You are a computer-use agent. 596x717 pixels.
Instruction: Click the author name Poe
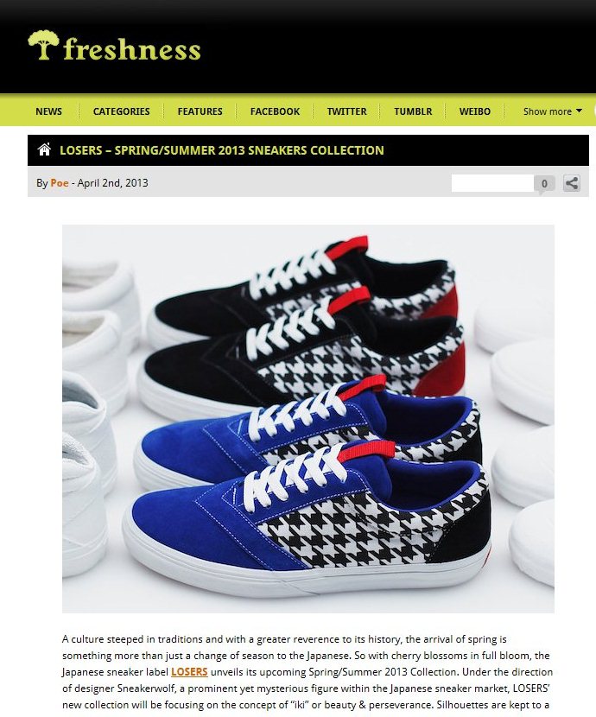[x=60, y=183]
